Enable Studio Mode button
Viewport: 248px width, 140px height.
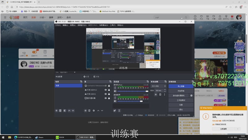tap(181, 100)
